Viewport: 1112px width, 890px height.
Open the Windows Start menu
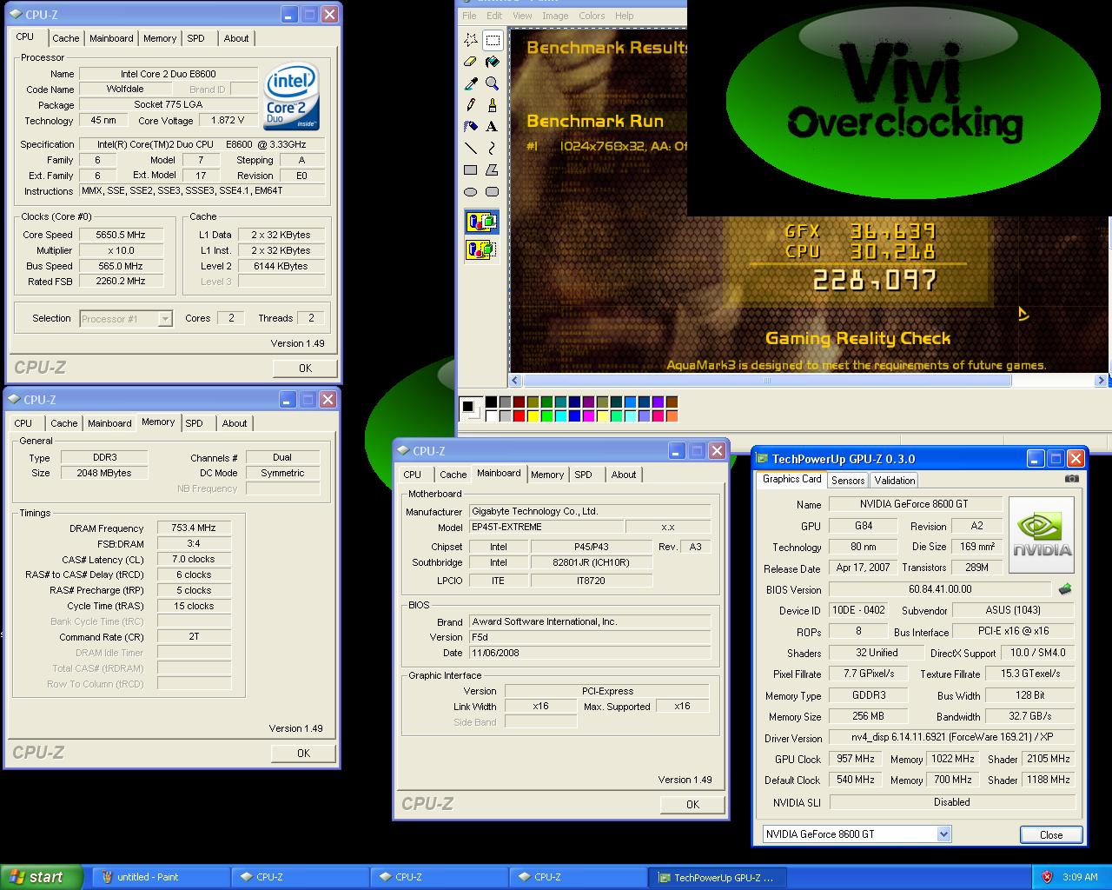coord(41,877)
